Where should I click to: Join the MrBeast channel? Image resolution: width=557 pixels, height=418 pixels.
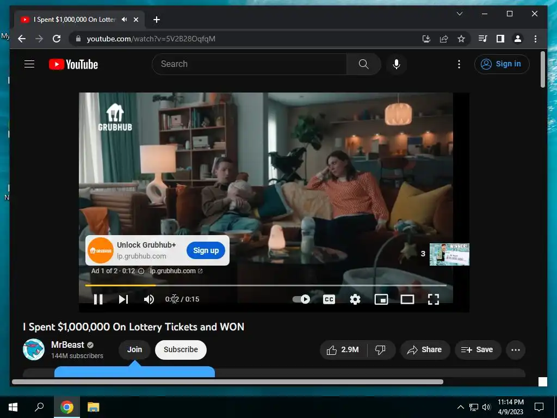click(x=135, y=349)
